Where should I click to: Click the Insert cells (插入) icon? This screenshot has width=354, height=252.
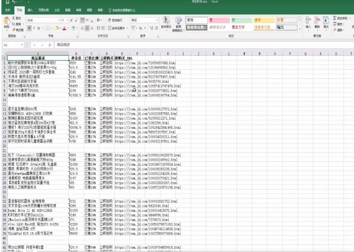[x=308, y=20]
